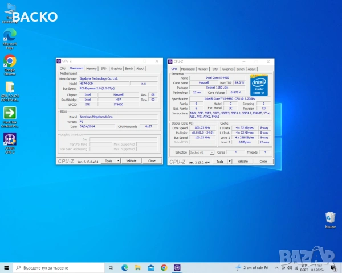342x273 pixels.
Task: Launch the CPUID CPU-Z desktop shortcut
Action: pos(10,143)
